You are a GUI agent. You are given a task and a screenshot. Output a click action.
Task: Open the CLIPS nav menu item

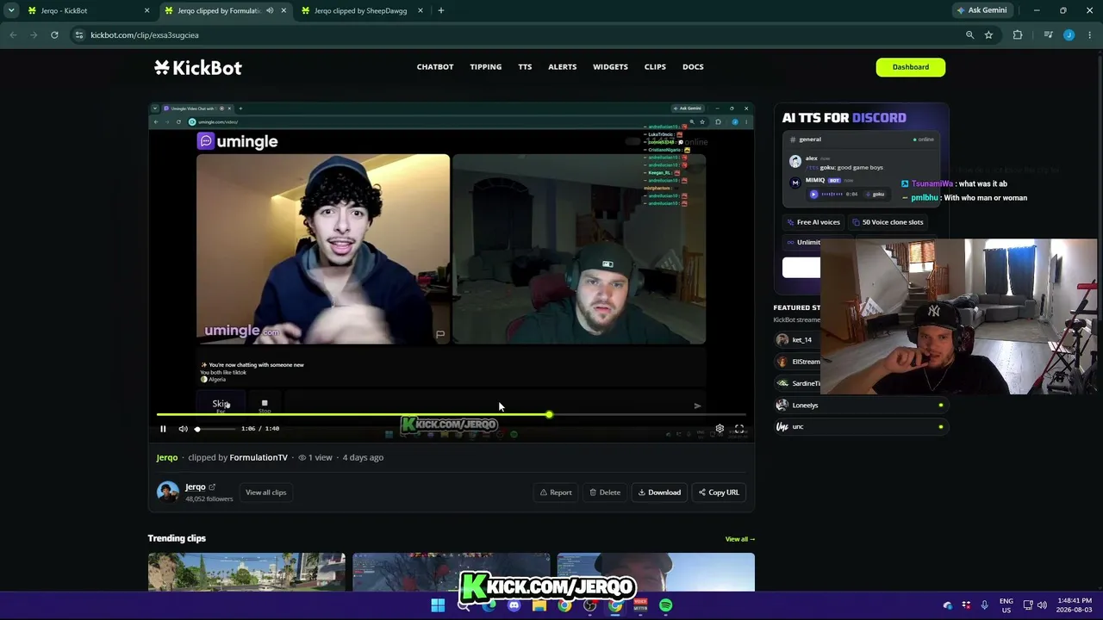point(655,67)
